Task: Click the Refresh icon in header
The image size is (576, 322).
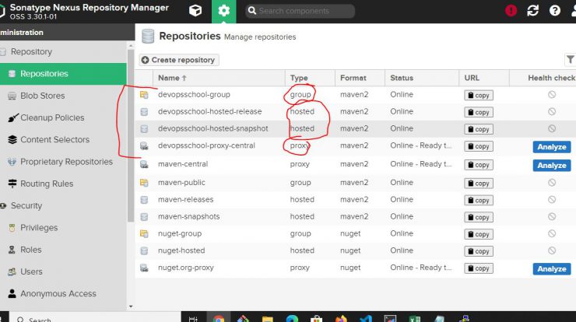Action: 532,11
